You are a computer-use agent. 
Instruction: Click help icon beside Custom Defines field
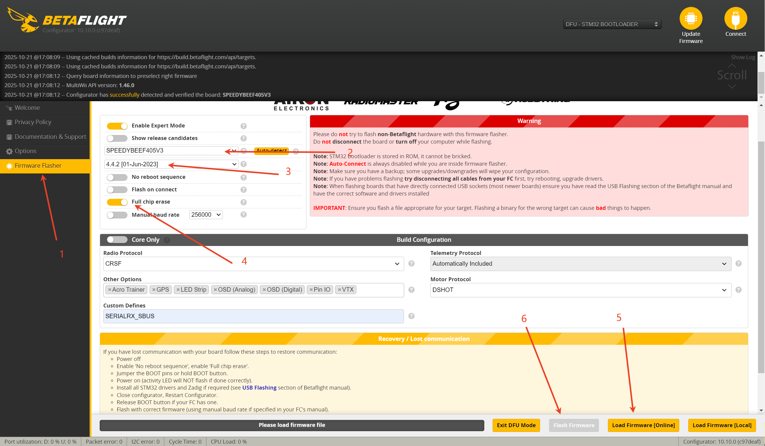(x=411, y=316)
